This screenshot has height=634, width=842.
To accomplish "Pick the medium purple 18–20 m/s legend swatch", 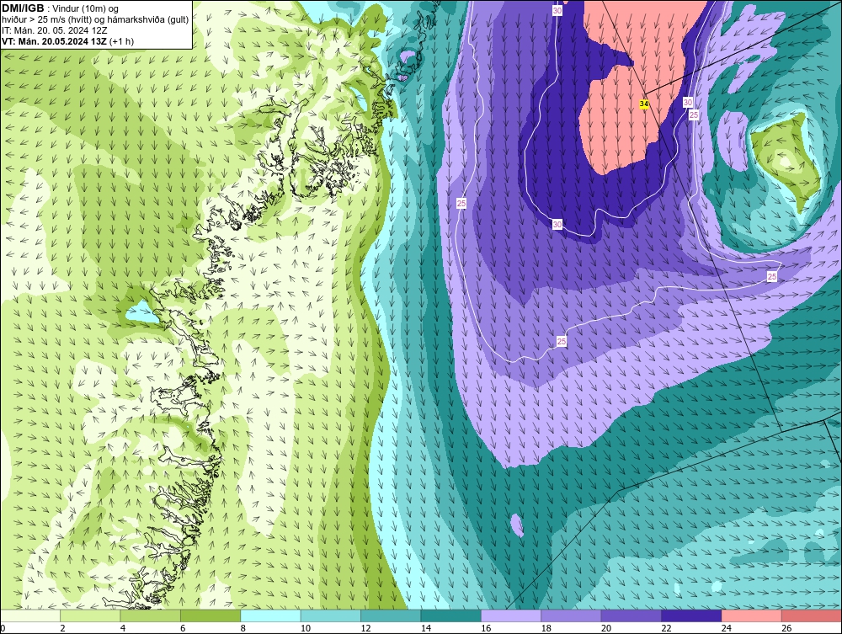I will pyautogui.click(x=572, y=615).
